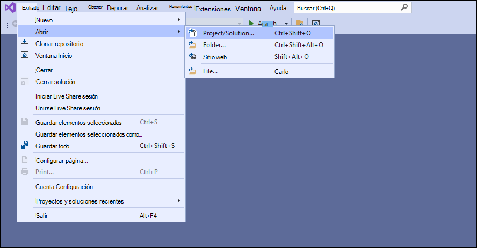Open the Analizar menu
477x248 pixels.
(x=147, y=8)
